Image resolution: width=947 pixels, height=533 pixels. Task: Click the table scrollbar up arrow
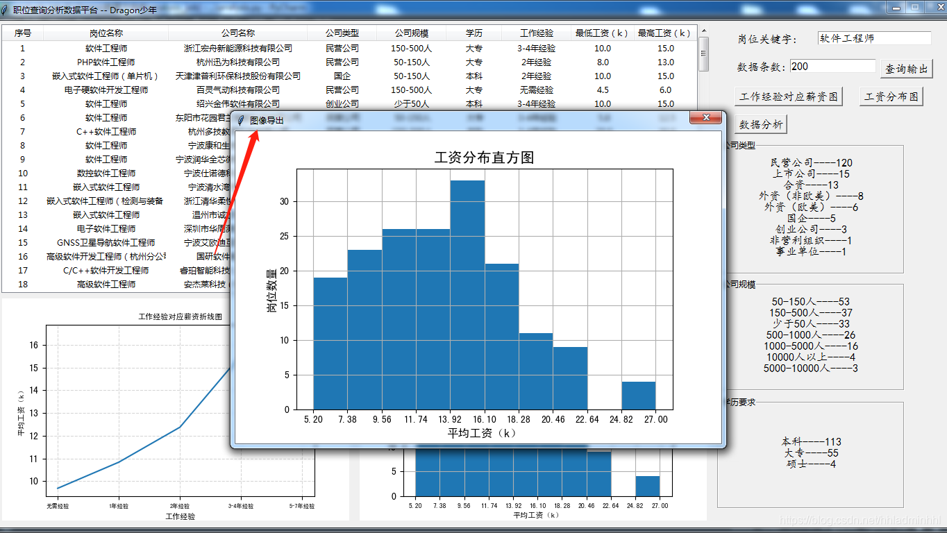click(x=703, y=31)
